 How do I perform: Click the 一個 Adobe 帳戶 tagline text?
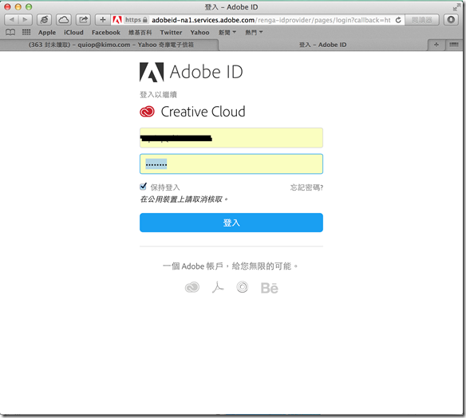coord(231,266)
